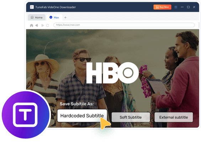The image size is (201, 143).
Task: Select the Max tab
Action: point(54,17)
